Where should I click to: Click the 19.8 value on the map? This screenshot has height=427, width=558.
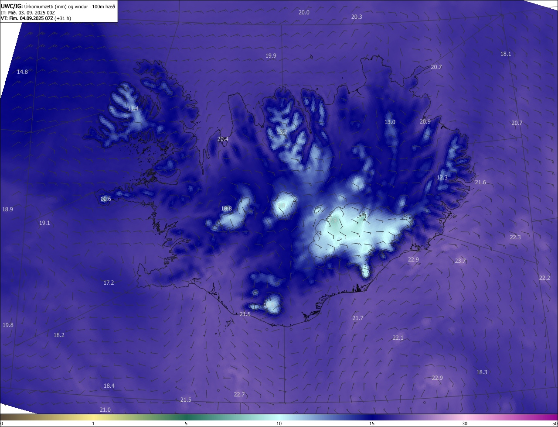tap(8, 325)
